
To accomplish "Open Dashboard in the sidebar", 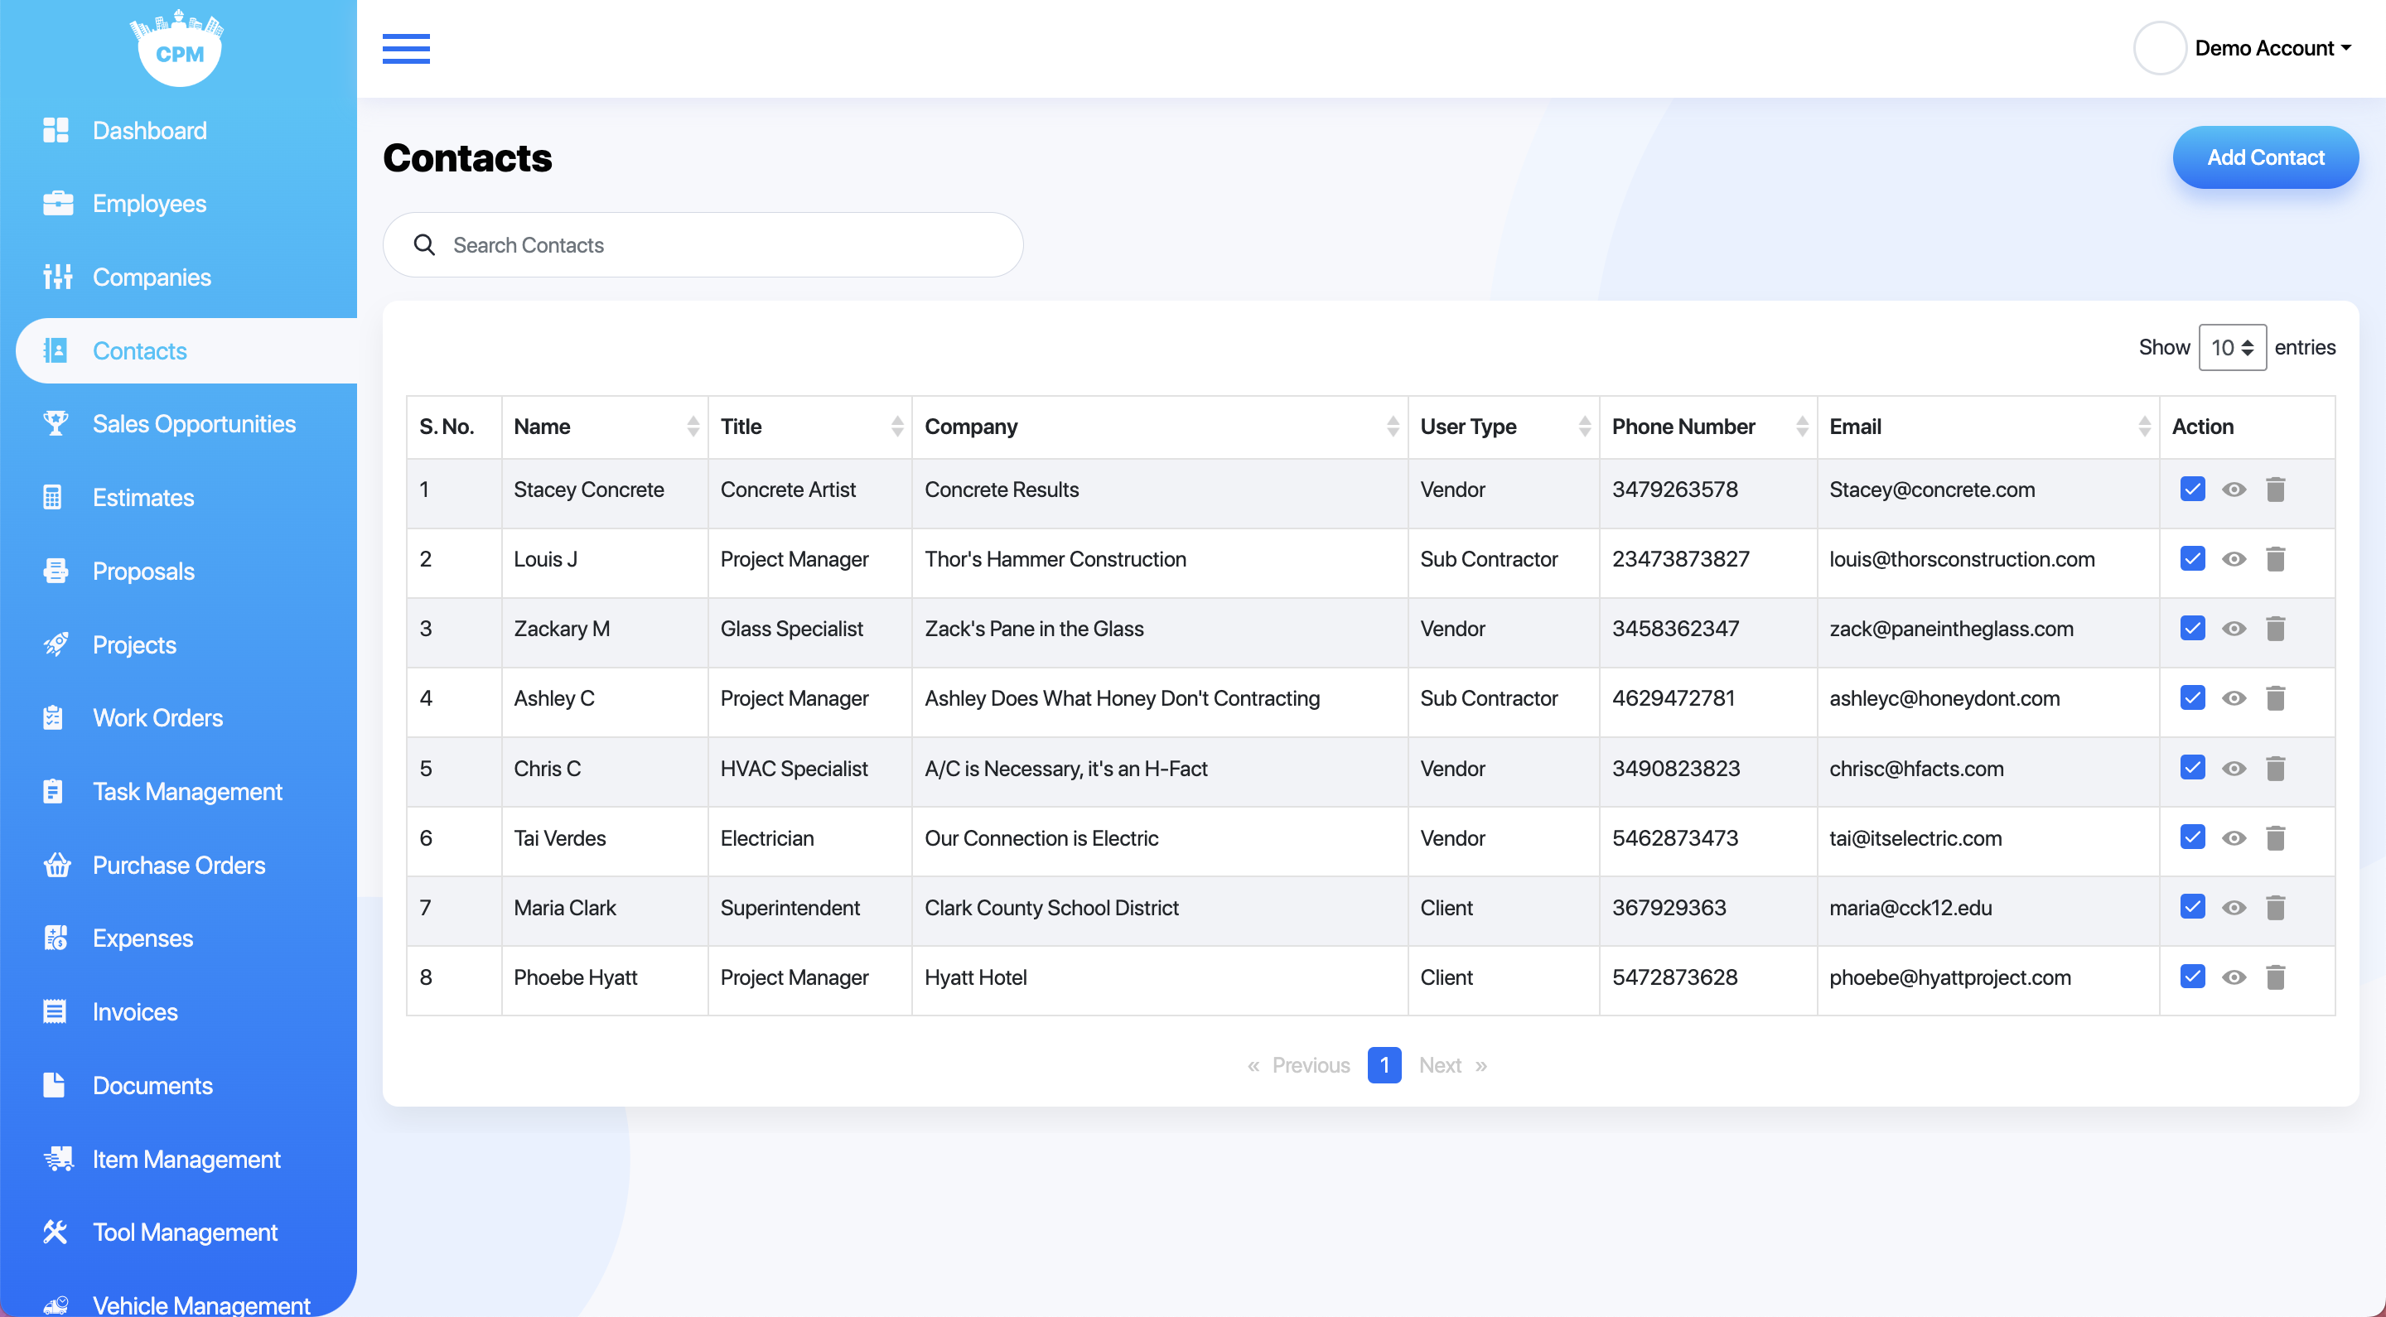I will pyautogui.click(x=149, y=131).
